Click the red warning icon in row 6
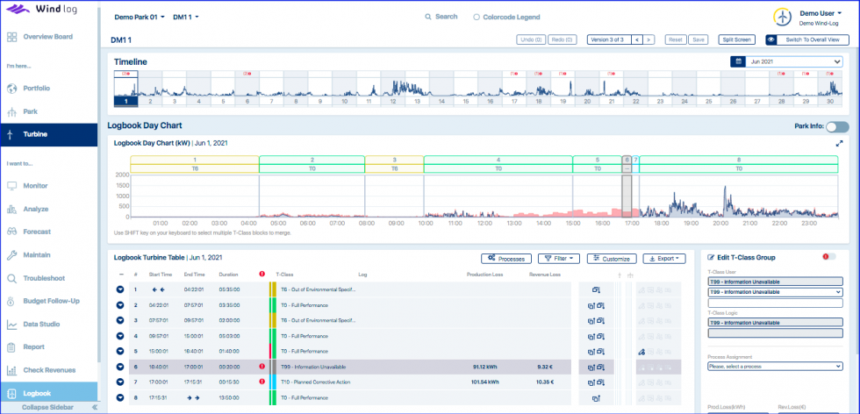The image size is (860, 414). click(262, 367)
